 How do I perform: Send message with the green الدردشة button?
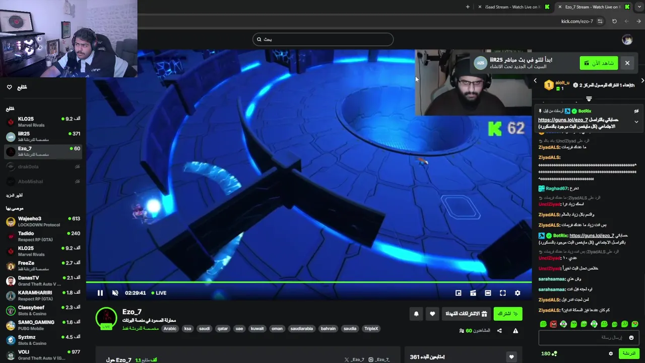click(629, 353)
